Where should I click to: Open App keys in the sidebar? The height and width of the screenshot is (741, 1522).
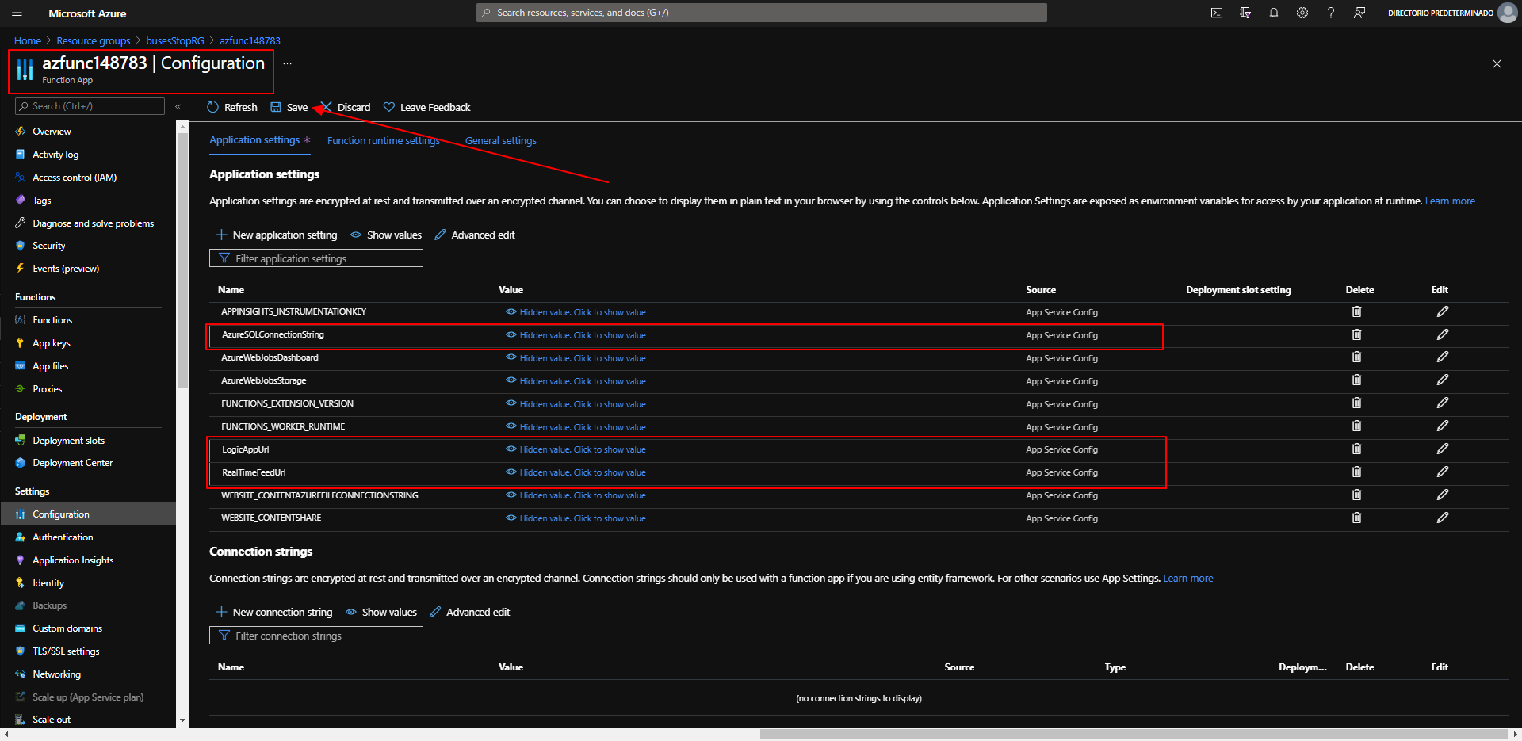click(52, 343)
